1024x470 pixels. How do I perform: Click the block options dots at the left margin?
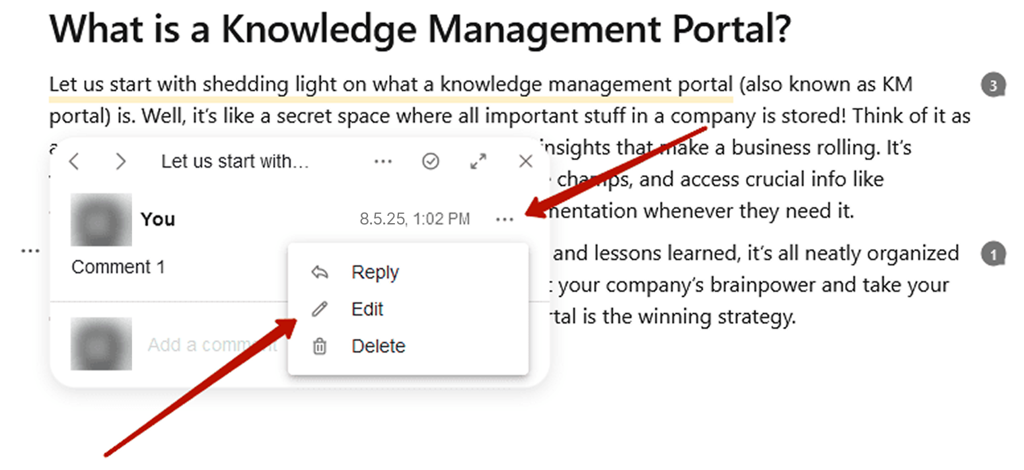(30, 252)
